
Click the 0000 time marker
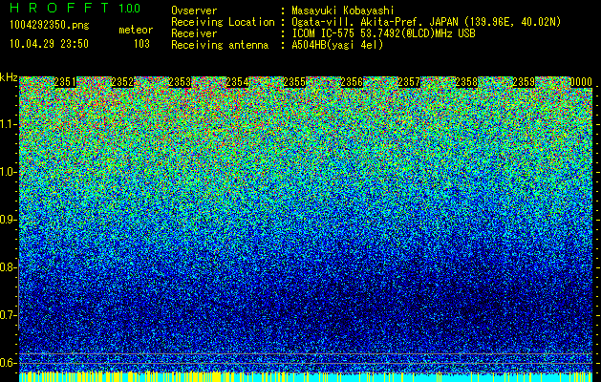[581, 82]
